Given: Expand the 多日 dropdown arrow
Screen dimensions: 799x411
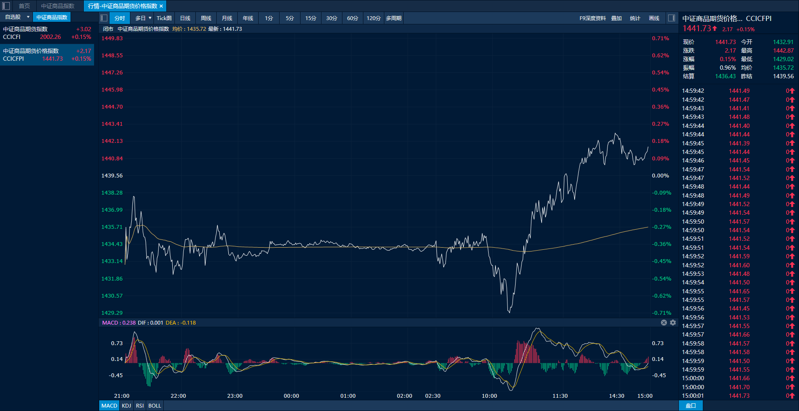Looking at the screenshot, I should coord(150,18).
